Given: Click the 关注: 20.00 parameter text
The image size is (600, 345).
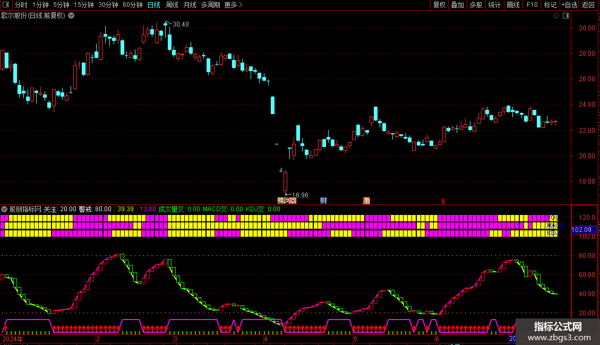Looking at the screenshot, I should point(60,209).
